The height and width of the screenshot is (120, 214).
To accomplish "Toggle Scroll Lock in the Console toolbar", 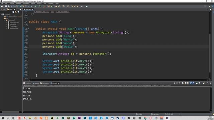I will pos(186,83).
